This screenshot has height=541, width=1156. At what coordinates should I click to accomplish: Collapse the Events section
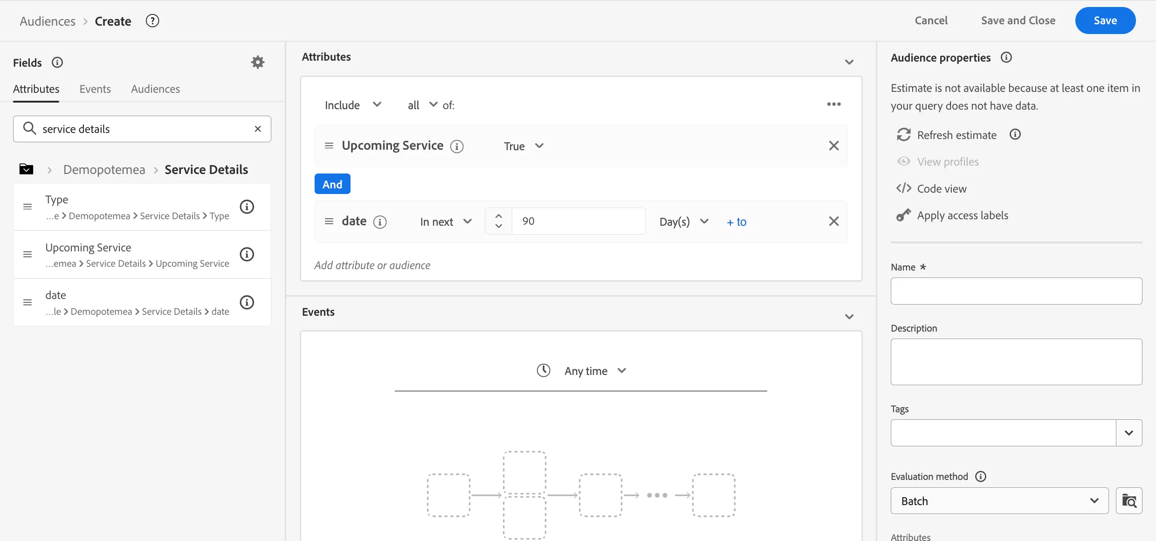849,317
